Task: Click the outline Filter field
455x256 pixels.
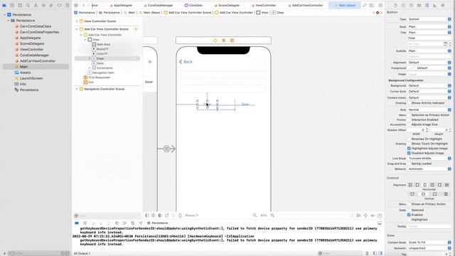Action: pyautogui.click(x=107, y=215)
